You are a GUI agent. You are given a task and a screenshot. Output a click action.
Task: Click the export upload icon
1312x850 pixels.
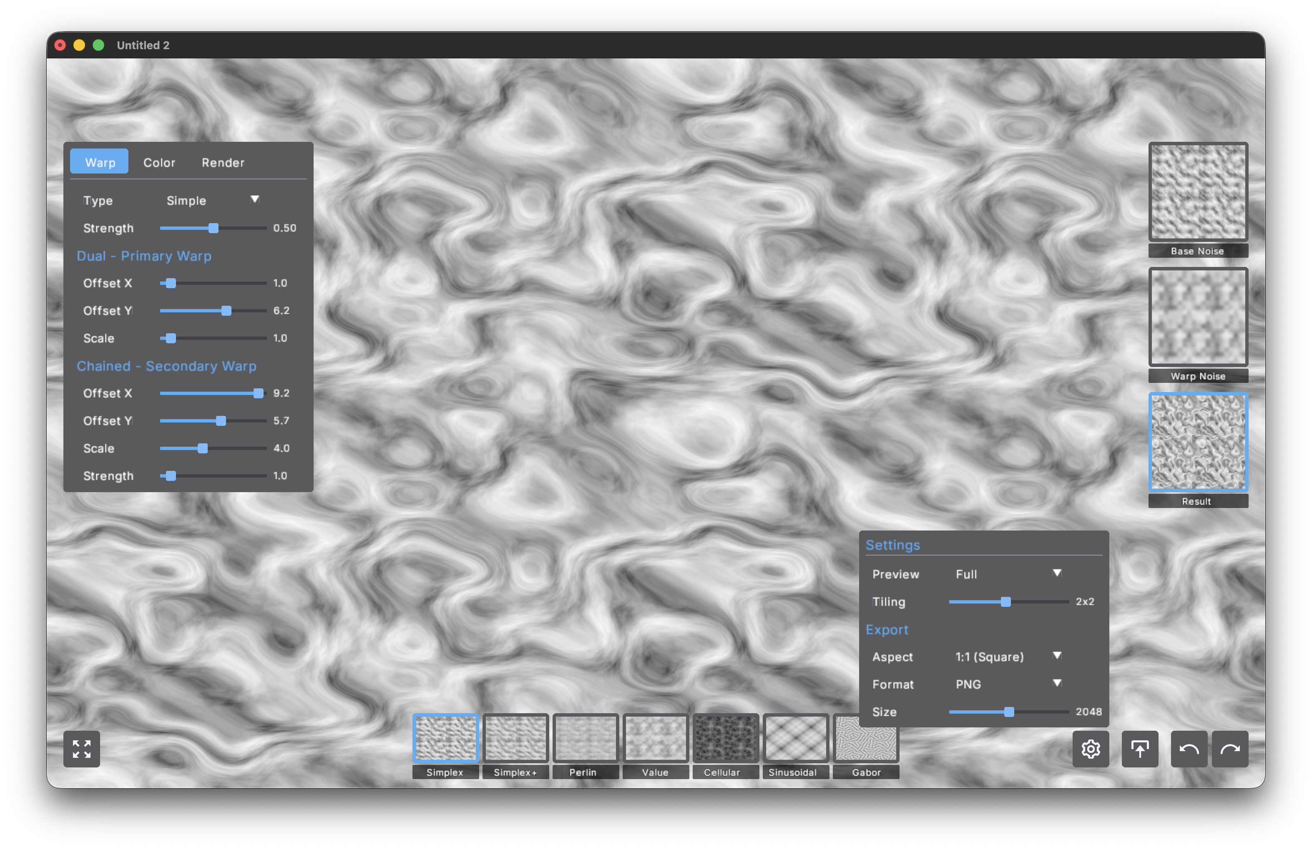click(x=1139, y=749)
